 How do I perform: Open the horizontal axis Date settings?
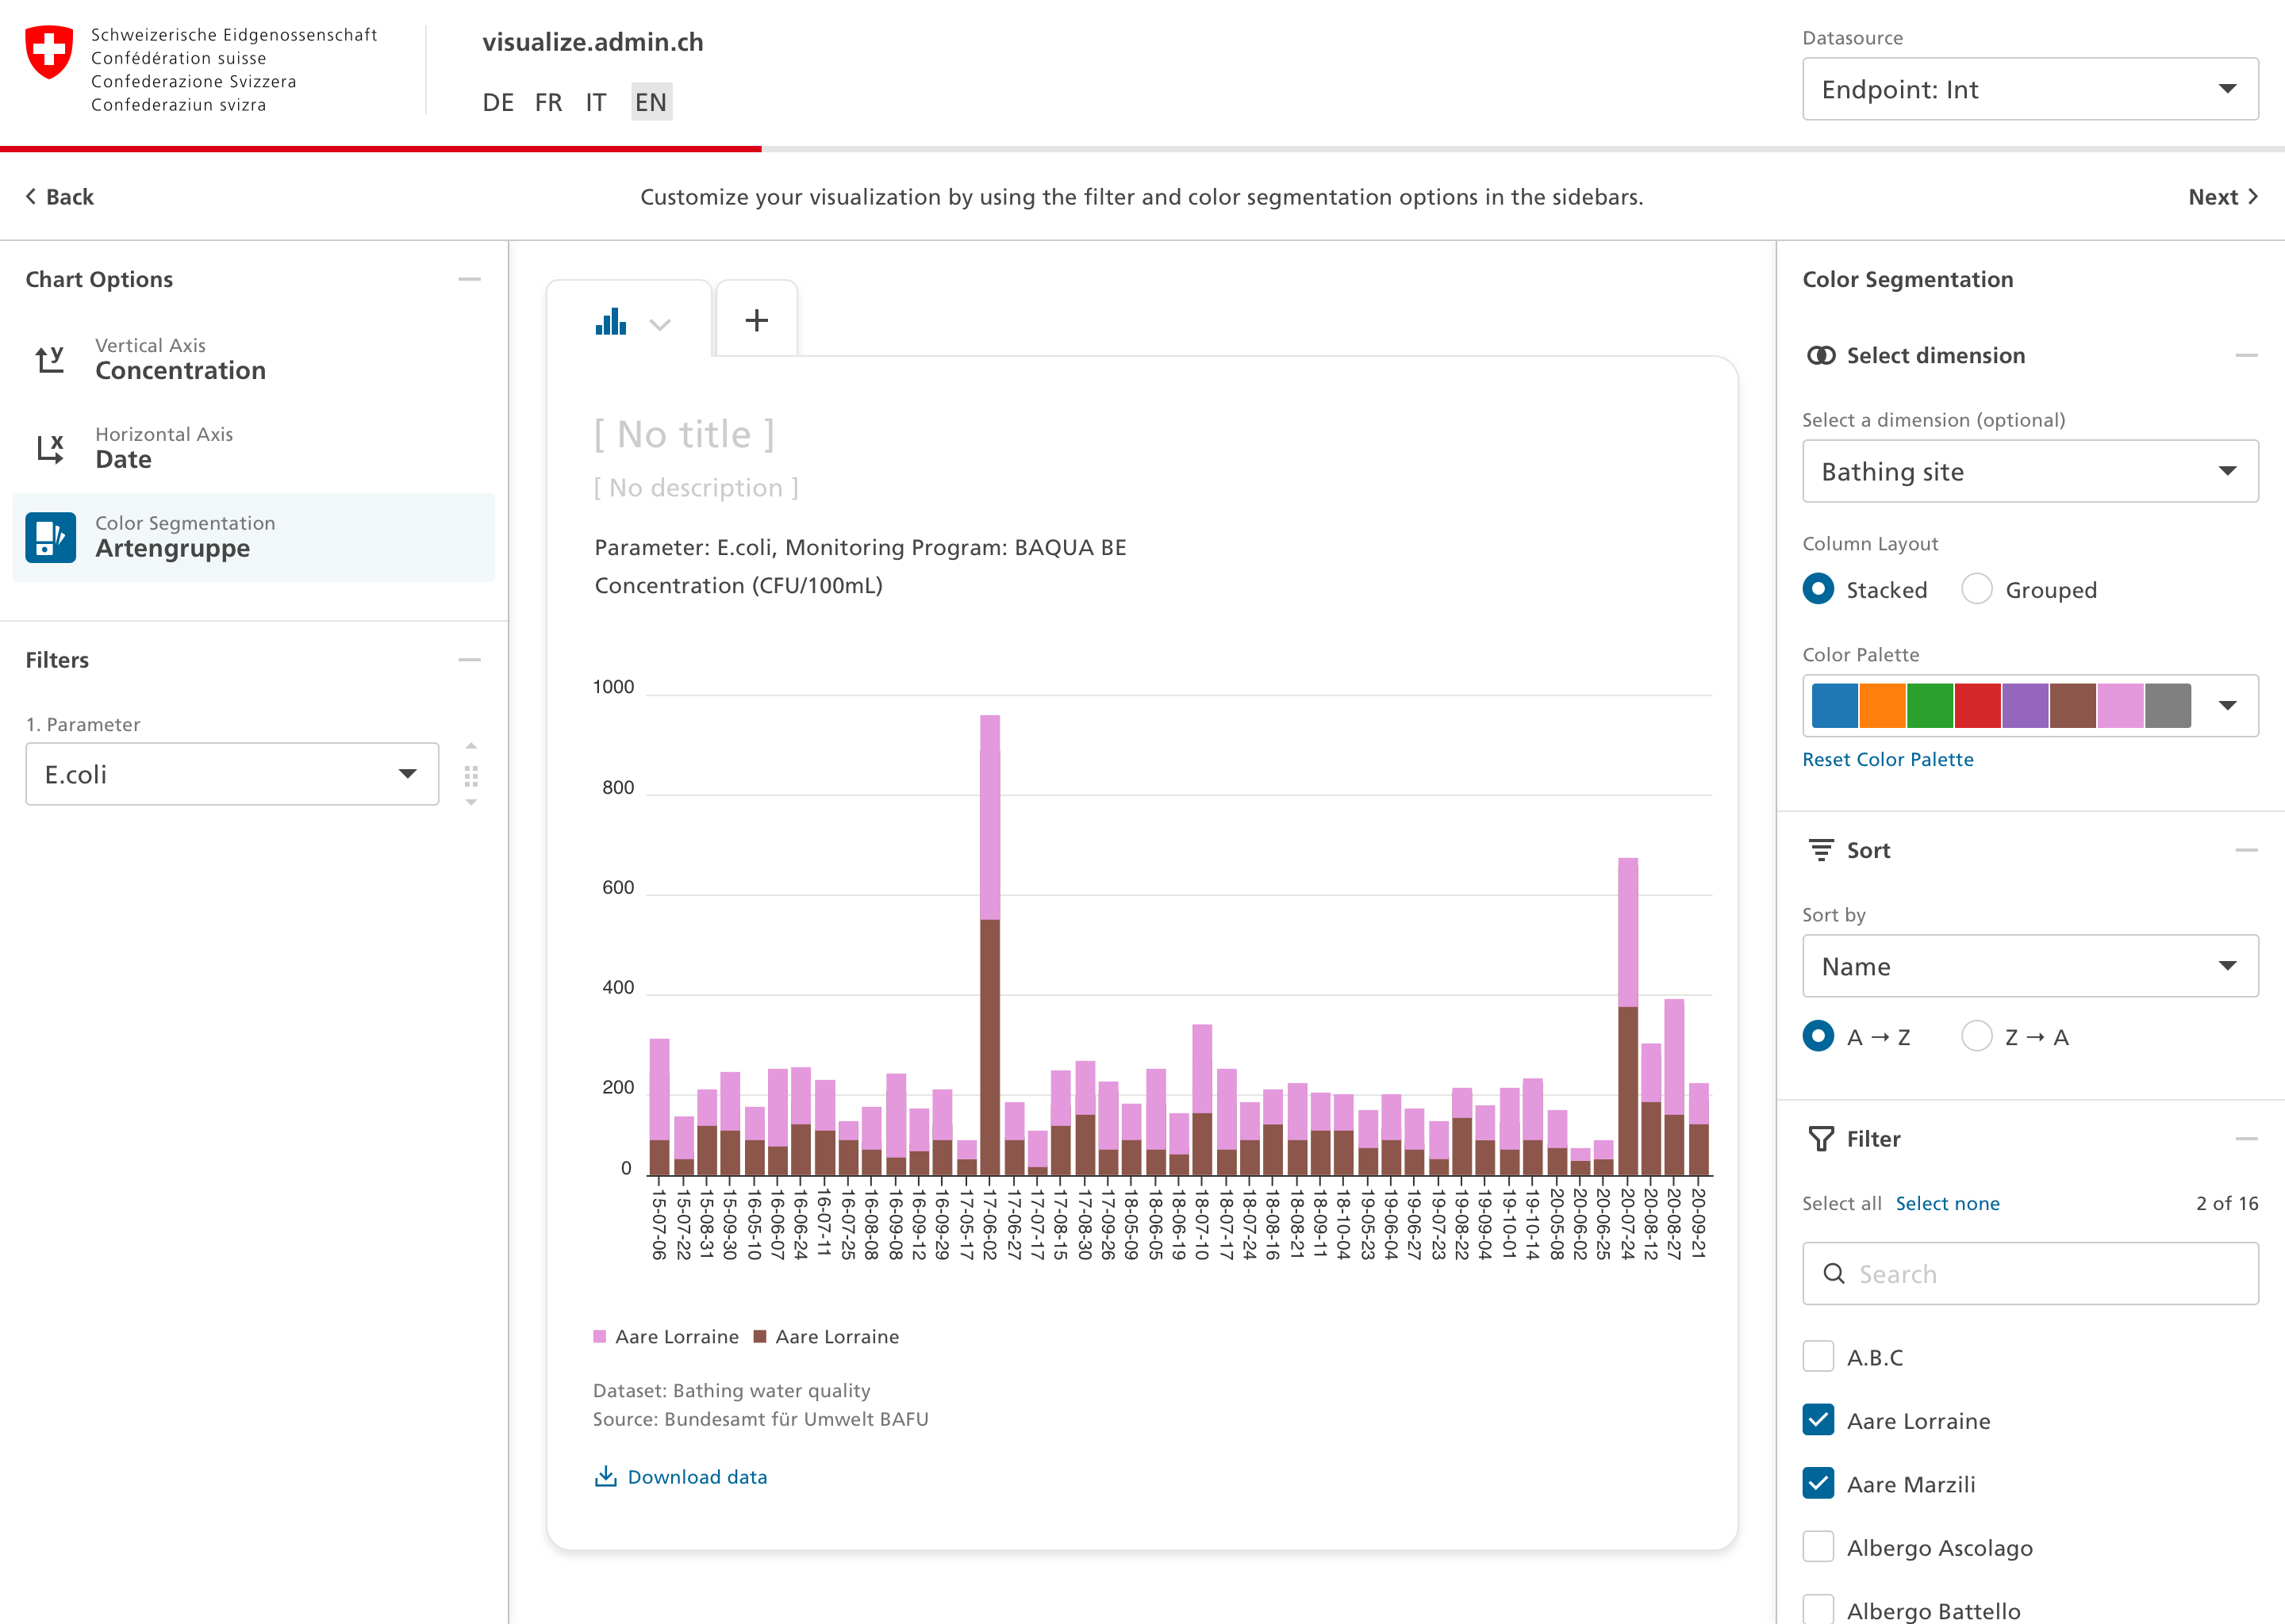coord(163,448)
